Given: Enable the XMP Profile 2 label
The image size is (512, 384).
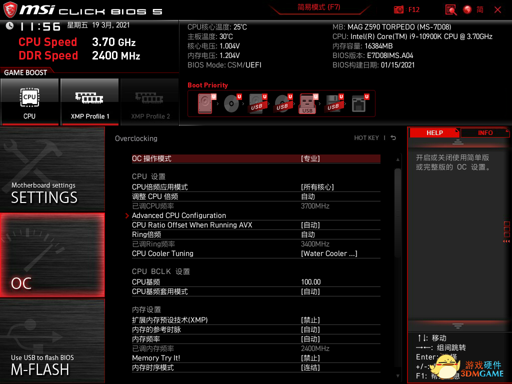Looking at the screenshot, I should (x=150, y=116).
